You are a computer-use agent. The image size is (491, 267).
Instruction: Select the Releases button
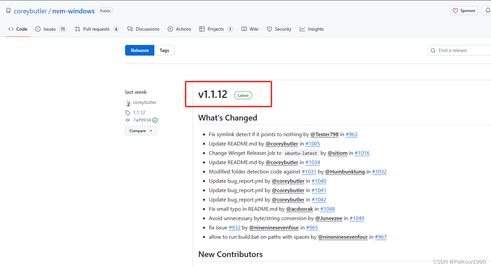[140, 50]
